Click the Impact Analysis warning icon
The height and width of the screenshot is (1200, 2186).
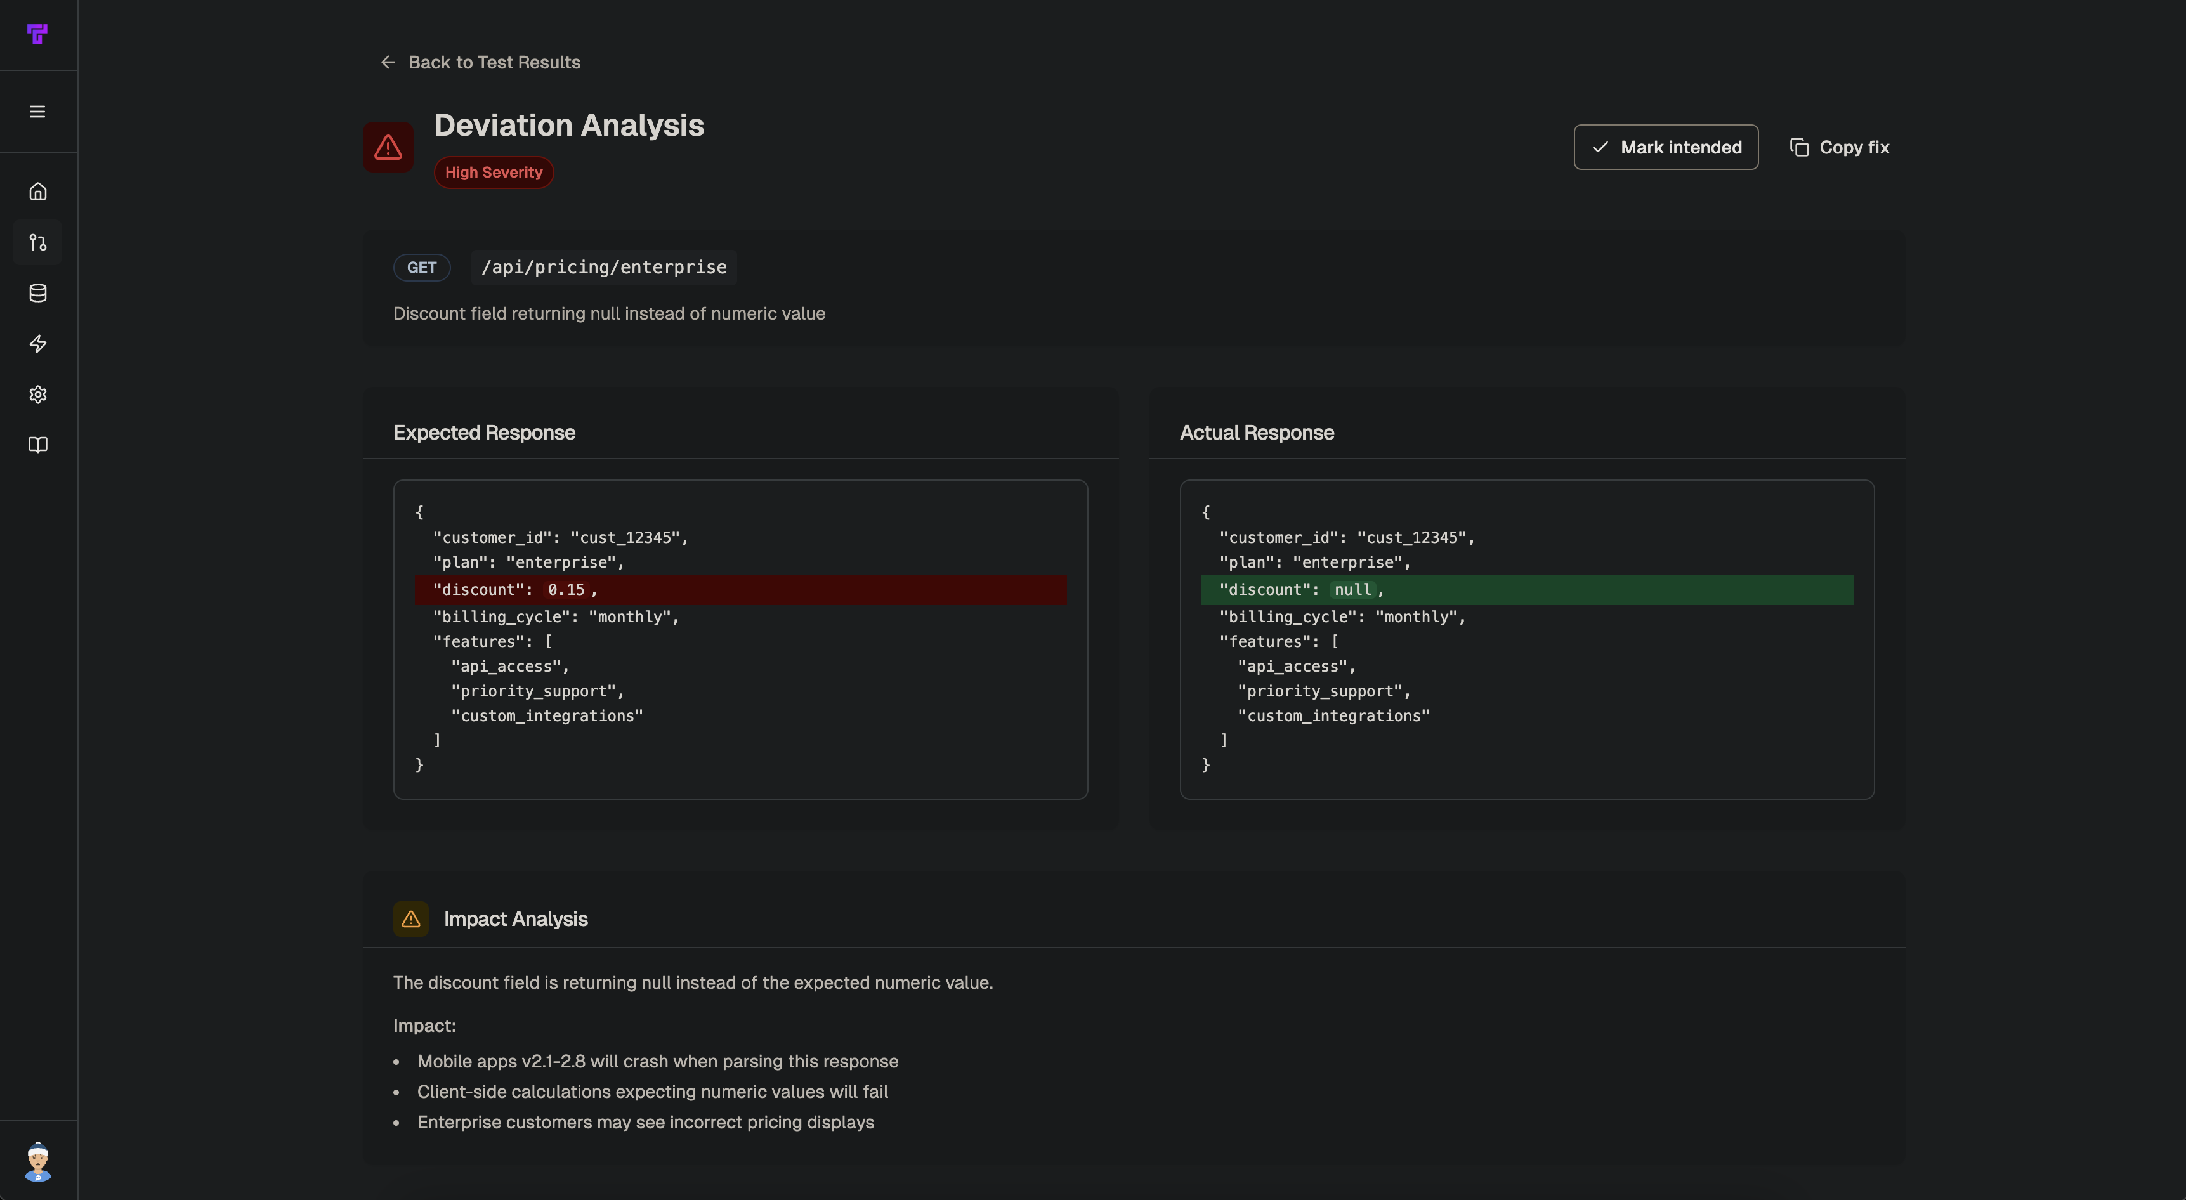coord(410,918)
